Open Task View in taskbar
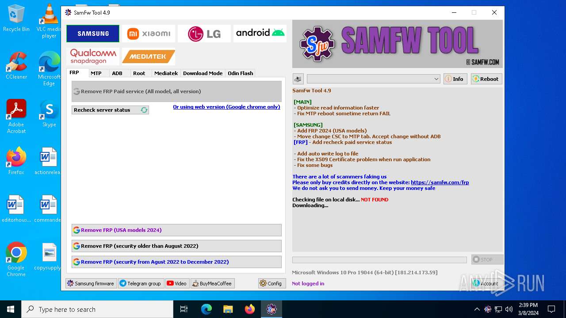Screen dimensions: 566x318 (184, 309)
